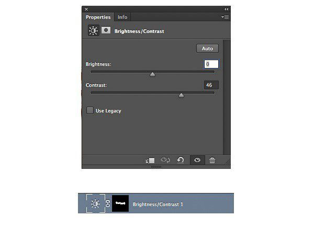Click the layer chain link icon

tap(108, 203)
